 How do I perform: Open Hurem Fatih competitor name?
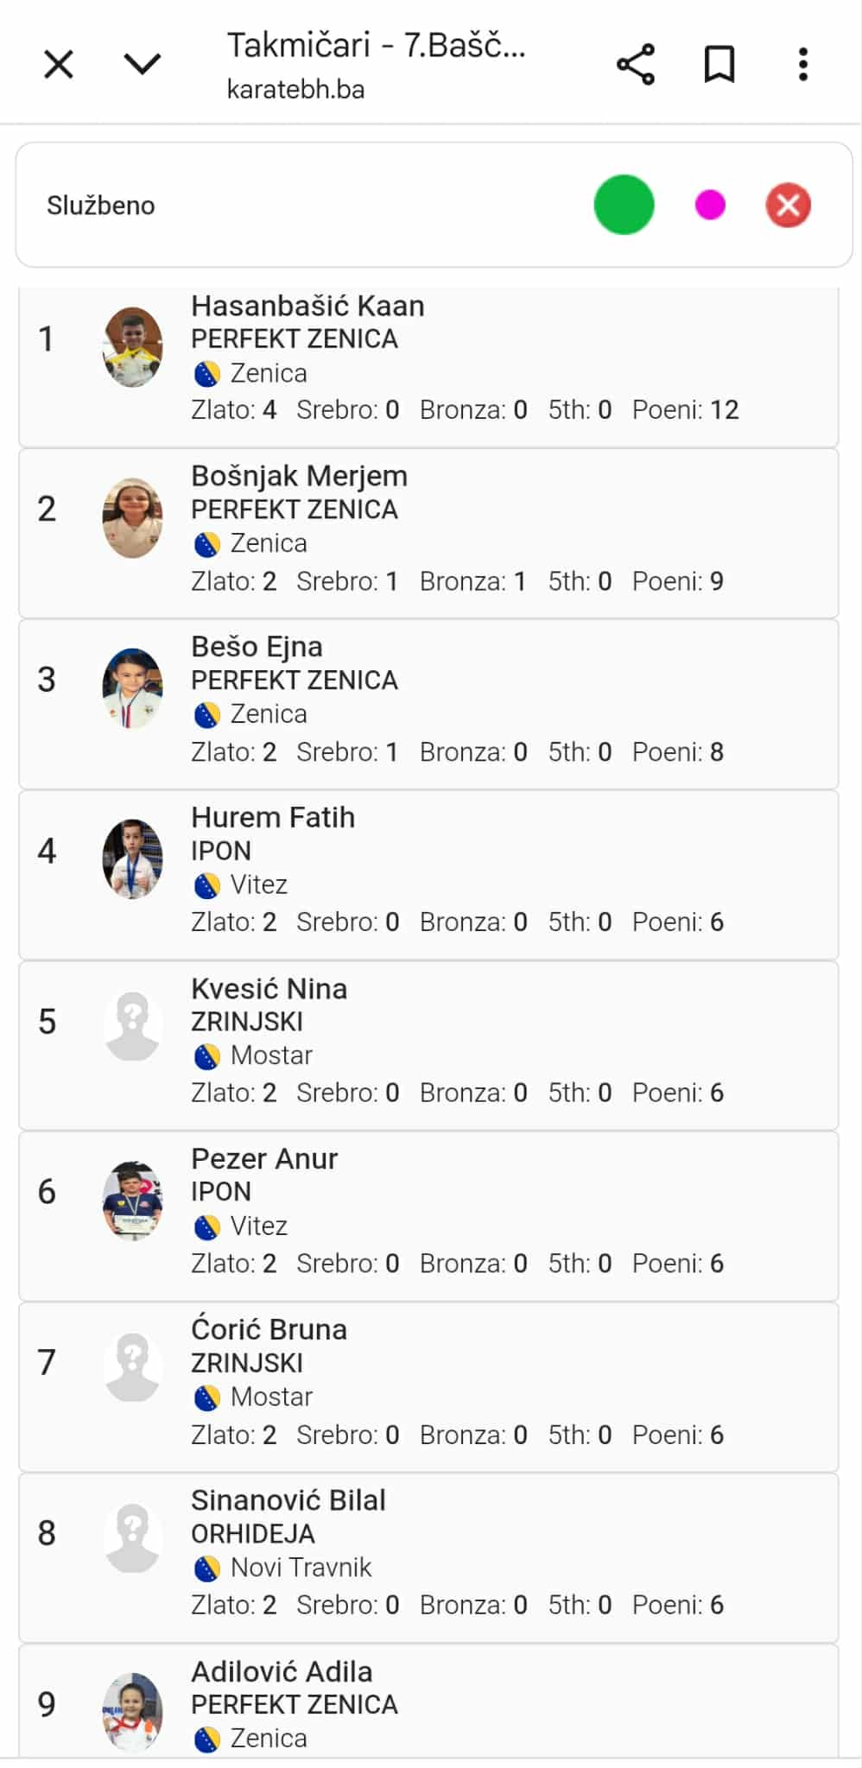273,817
